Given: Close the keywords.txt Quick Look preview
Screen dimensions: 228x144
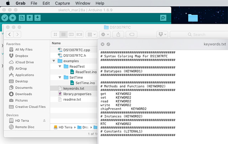Looking at the screenshot, I should tap(103, 44).
